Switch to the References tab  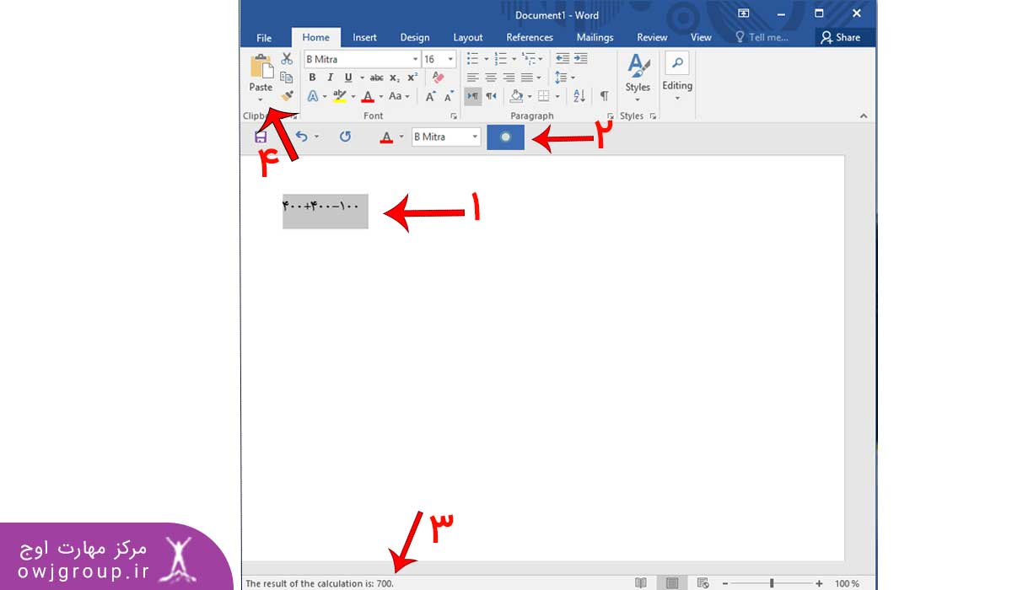(530, 37)
